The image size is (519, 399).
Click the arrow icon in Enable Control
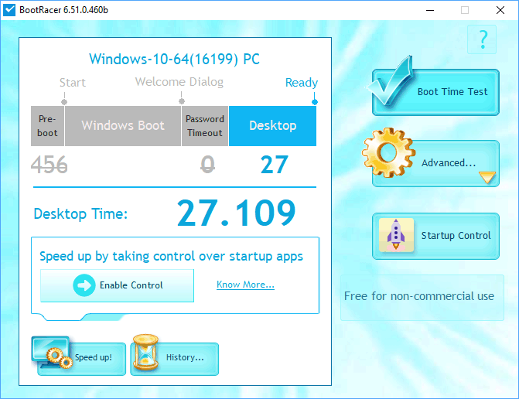tap(84, 285)
